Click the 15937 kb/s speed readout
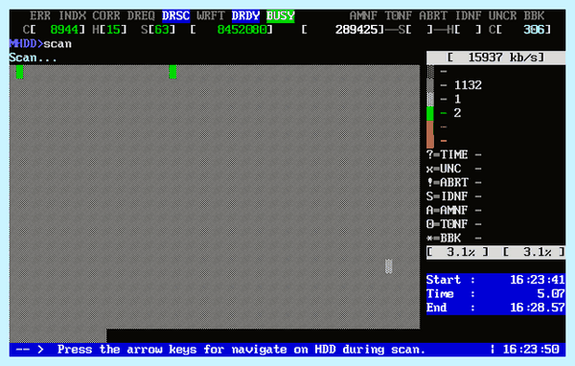This screenshot has height=366, width=575. pyautogui.click(x=495, y=57)
